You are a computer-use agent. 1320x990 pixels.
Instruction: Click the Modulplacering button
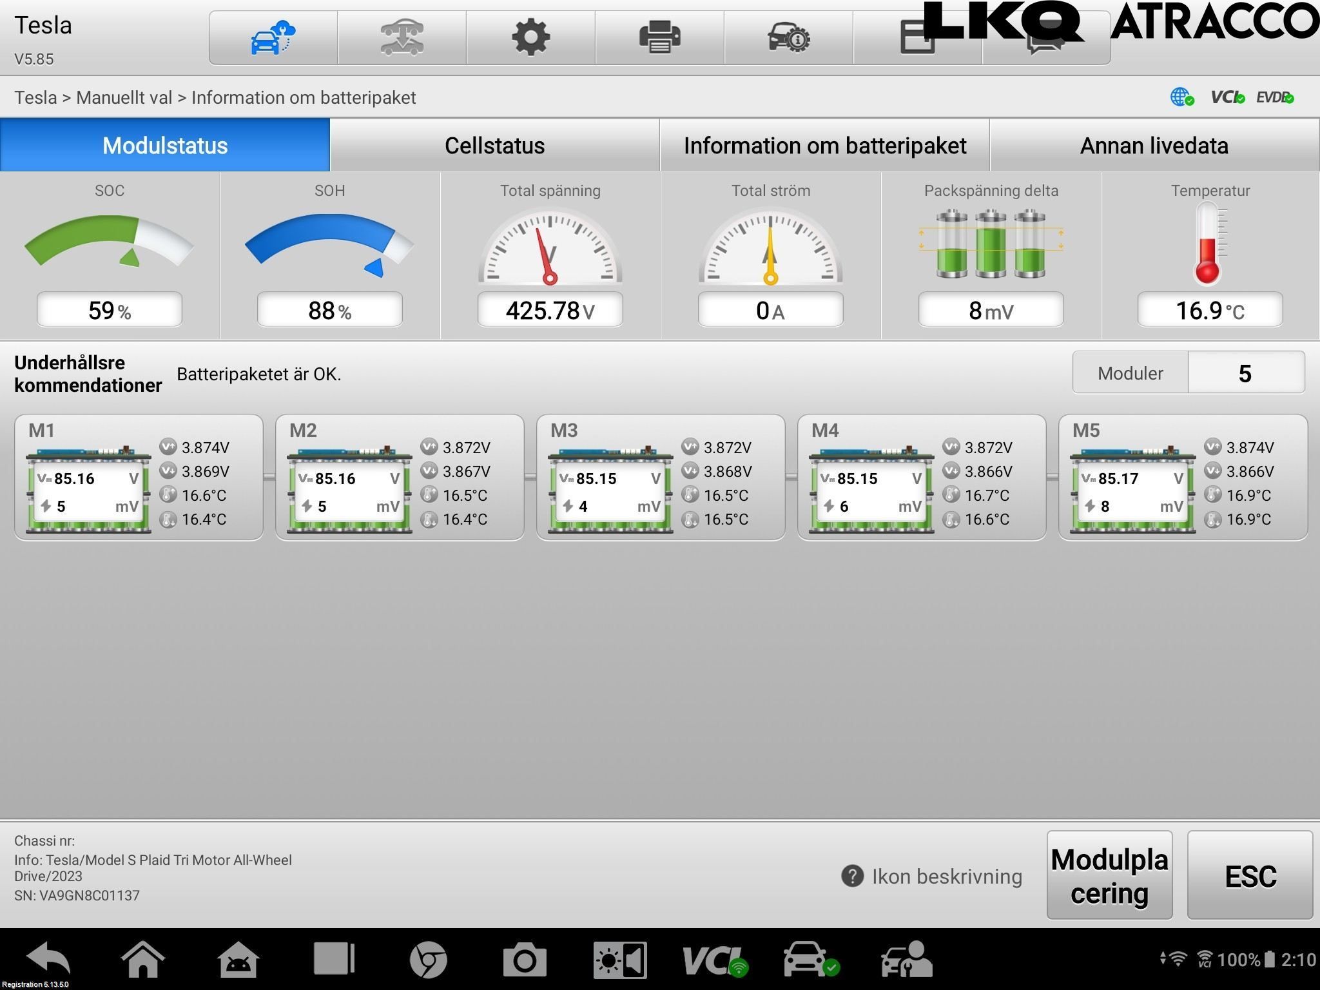(x=1109, y=875)
